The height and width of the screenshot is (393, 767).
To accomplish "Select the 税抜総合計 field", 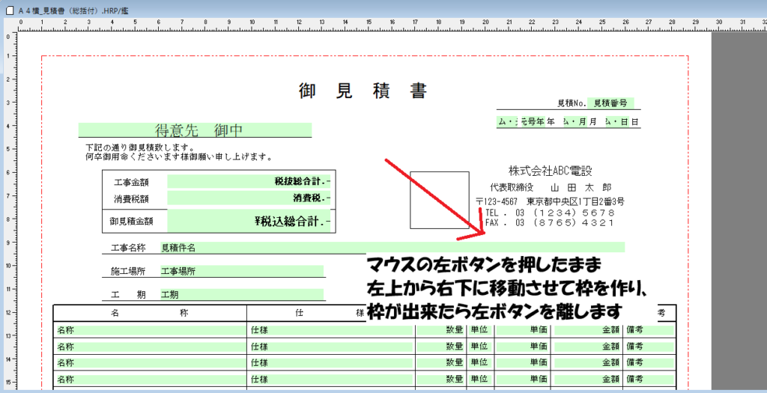I will [x=249, y=181].
